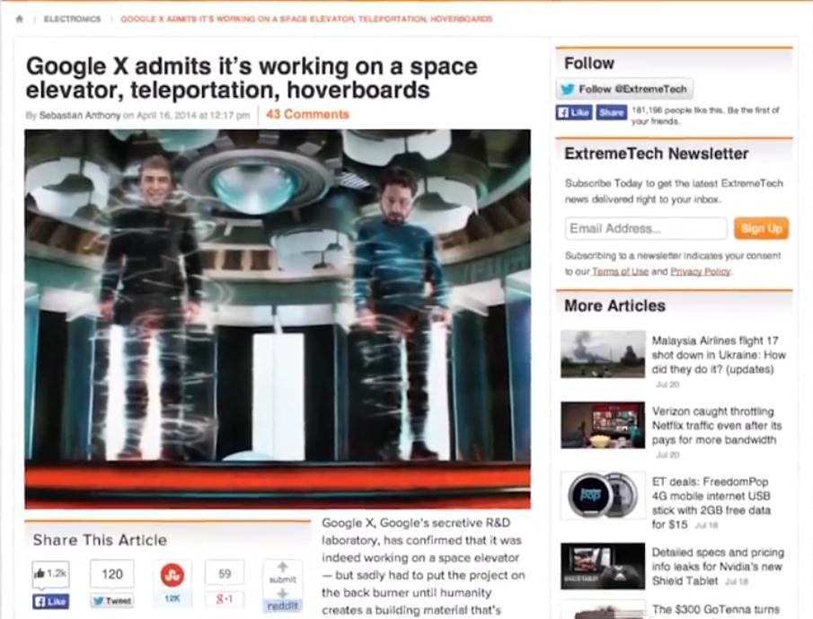The width and height of the screenshot is (813, 619).
Task: Upvote with the reddit up arrow
Action: pyautogui.click(x=283, y=567)
